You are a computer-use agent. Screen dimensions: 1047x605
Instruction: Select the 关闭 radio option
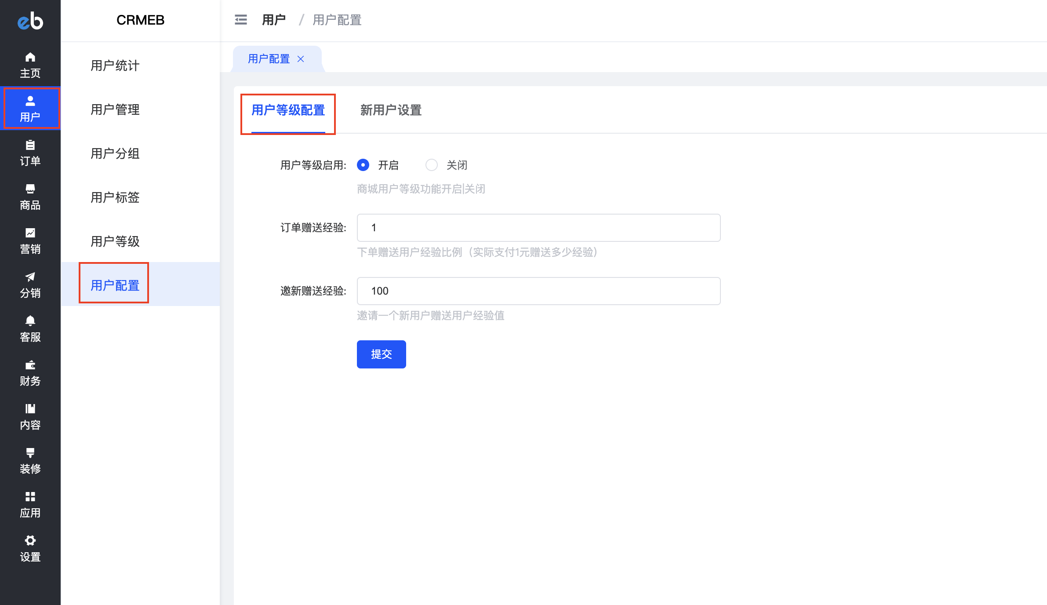(x=432, y=165)
